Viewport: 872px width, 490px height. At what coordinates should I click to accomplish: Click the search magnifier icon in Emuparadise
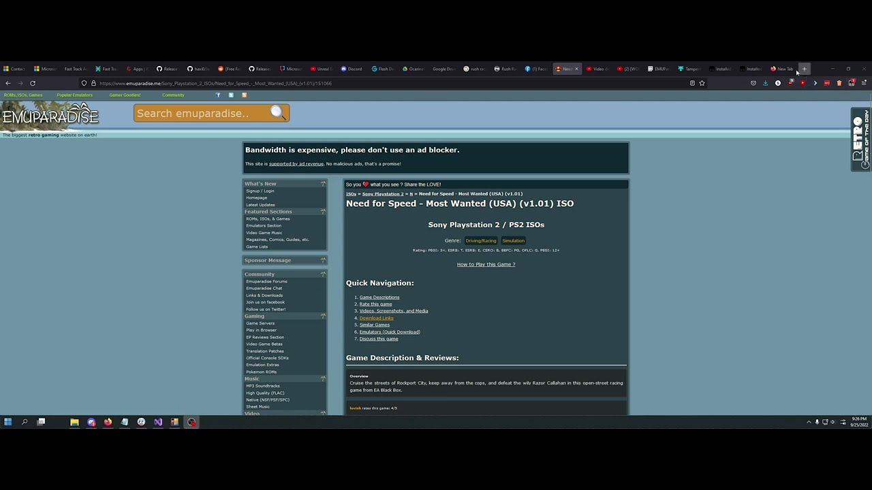(x=277, y=113)
